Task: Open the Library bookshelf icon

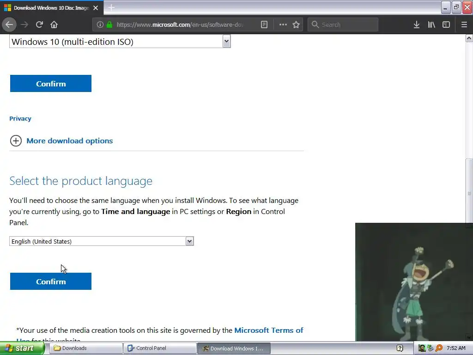Action: click(x=431, y=24)
